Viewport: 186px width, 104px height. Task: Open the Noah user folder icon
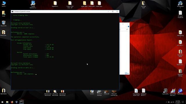[4, 14]
